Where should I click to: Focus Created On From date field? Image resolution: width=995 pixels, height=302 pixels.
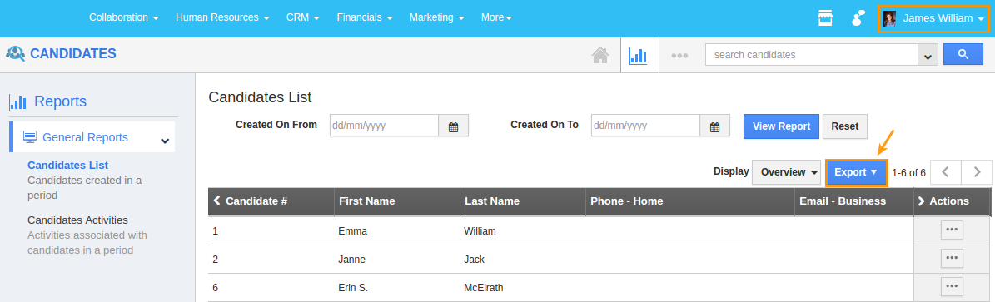click(x=384, y=126)
